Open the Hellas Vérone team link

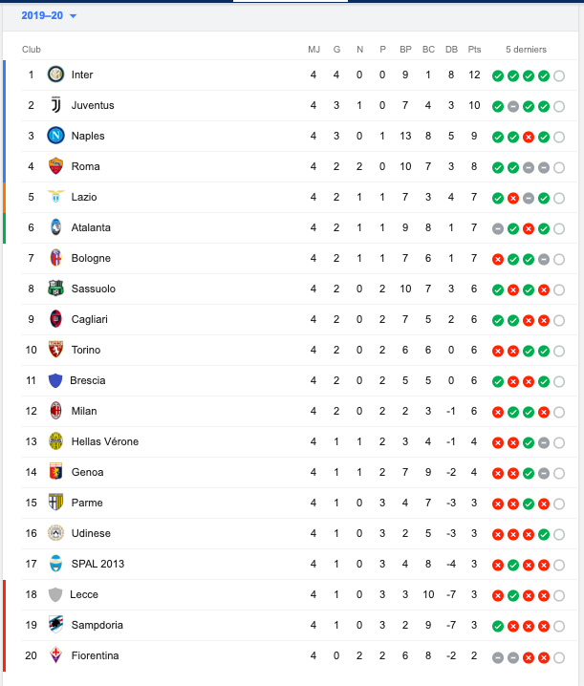(x=105, y=441)
